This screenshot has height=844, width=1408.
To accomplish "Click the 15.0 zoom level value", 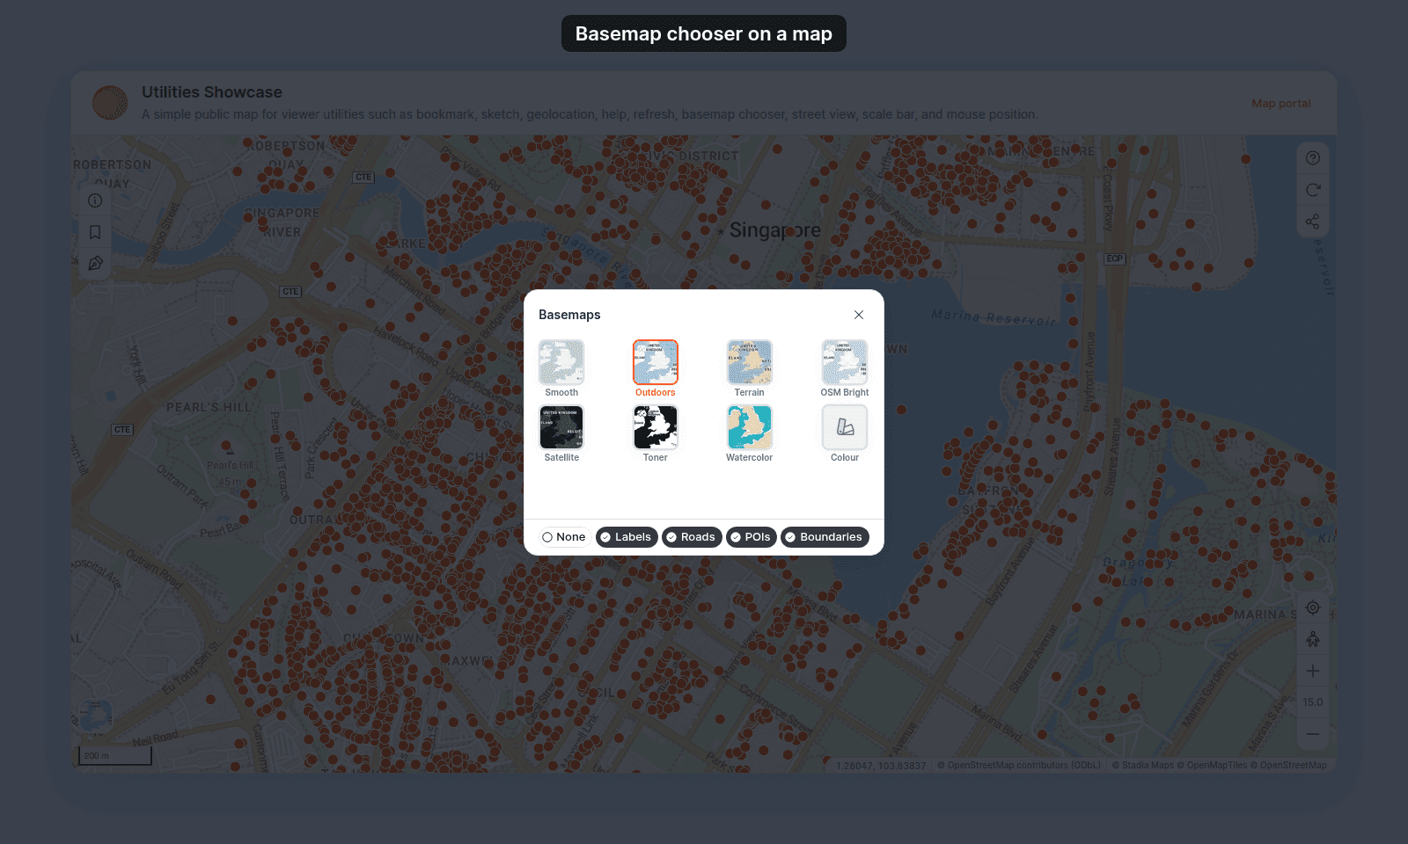I will tap(1313, 702).
